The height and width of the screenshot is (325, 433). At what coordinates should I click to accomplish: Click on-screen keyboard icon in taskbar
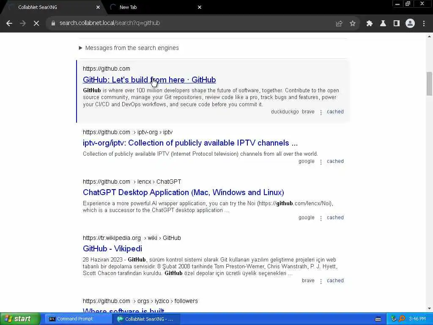378,319
